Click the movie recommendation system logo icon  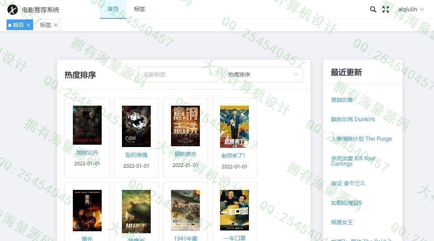[x=12, y=10]
